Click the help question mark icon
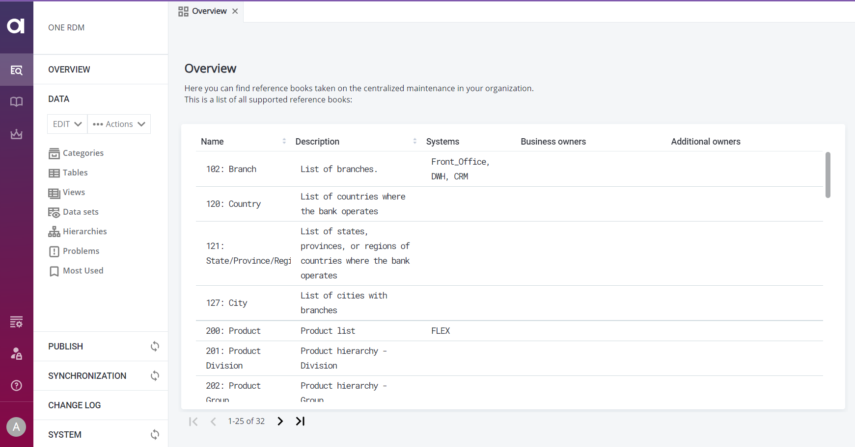Image resolution: width=855 pixels, height=447 pixels. pyautogui.click(x=17, y=386)
